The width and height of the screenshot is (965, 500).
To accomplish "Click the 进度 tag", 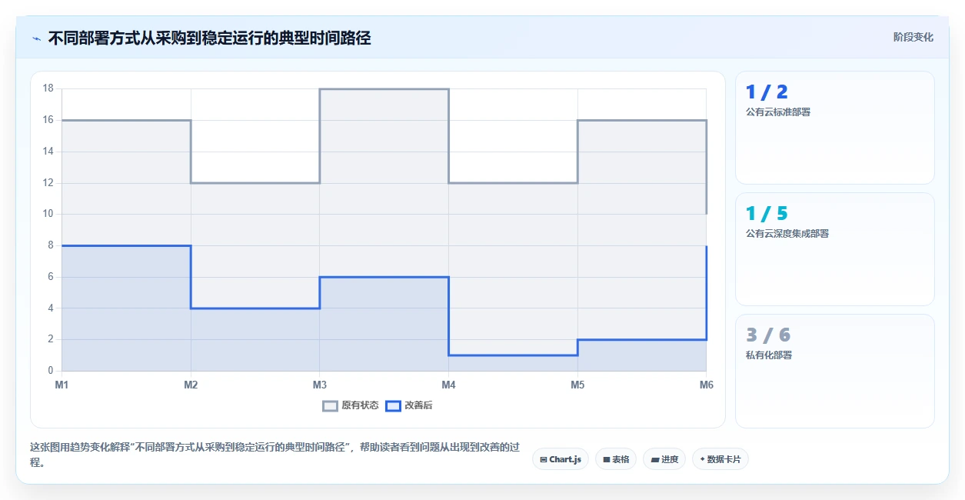I will 664,459.
